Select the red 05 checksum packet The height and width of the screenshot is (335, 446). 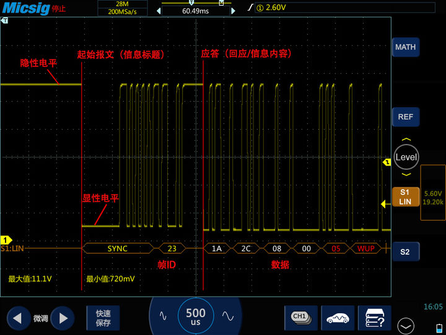pos(336,248)
